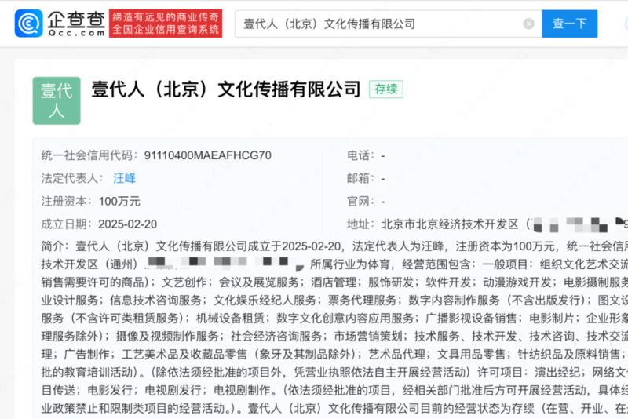The image size is (628, 419).
Task: Click the founding date 2025-02-20
Action: pos(128,224)
